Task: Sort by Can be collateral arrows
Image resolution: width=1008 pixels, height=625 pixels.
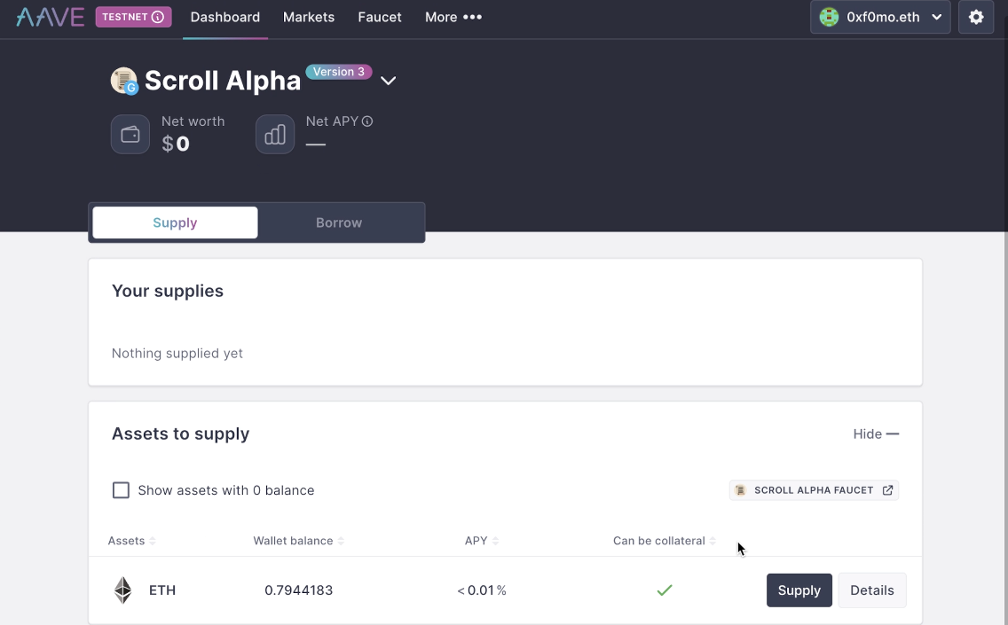Action: pos(713,541)
